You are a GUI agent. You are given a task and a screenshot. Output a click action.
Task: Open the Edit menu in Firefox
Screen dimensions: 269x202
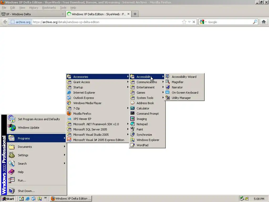13,8
